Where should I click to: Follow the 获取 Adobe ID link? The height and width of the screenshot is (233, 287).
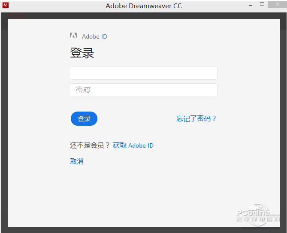133,145
